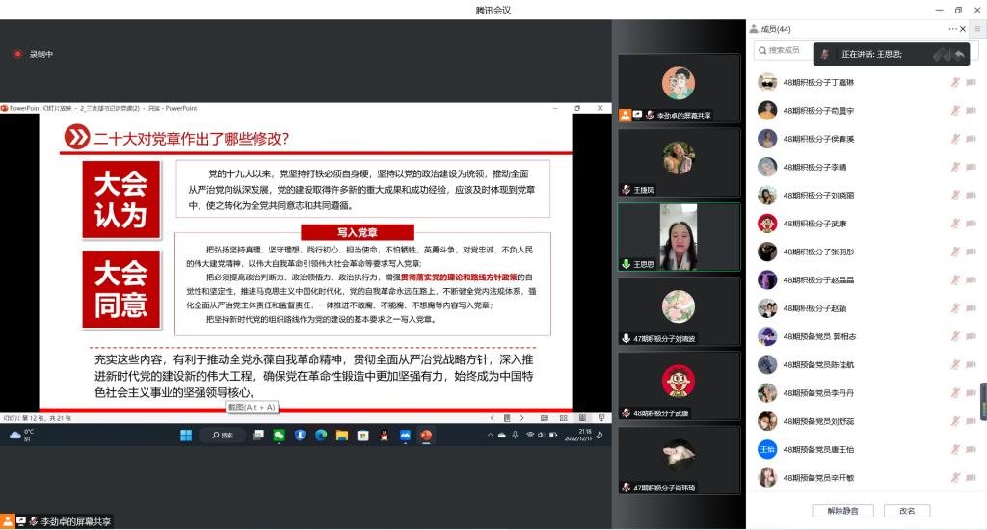Open the layout menu at top-right of members panel

[x=976, y=29]
